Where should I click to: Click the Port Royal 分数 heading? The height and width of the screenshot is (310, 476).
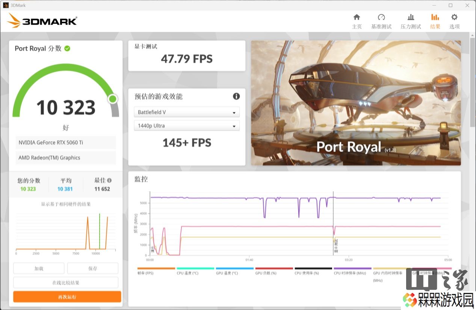pos(38,48)
